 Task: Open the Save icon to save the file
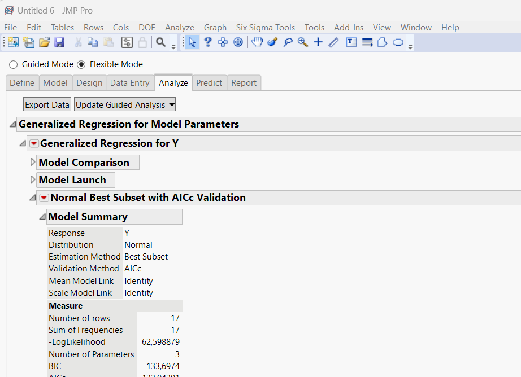click(x=59, y=42)
